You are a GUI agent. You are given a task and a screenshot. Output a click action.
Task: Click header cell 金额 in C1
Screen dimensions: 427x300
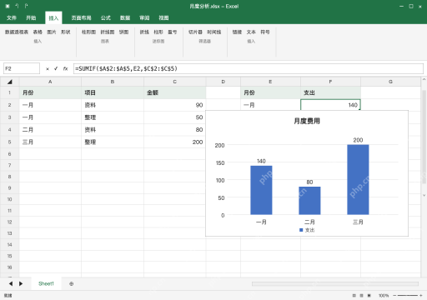pyautogui.click(x=175, y=92)
